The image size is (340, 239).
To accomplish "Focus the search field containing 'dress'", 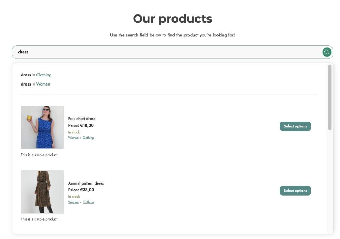I will [166, 52].
